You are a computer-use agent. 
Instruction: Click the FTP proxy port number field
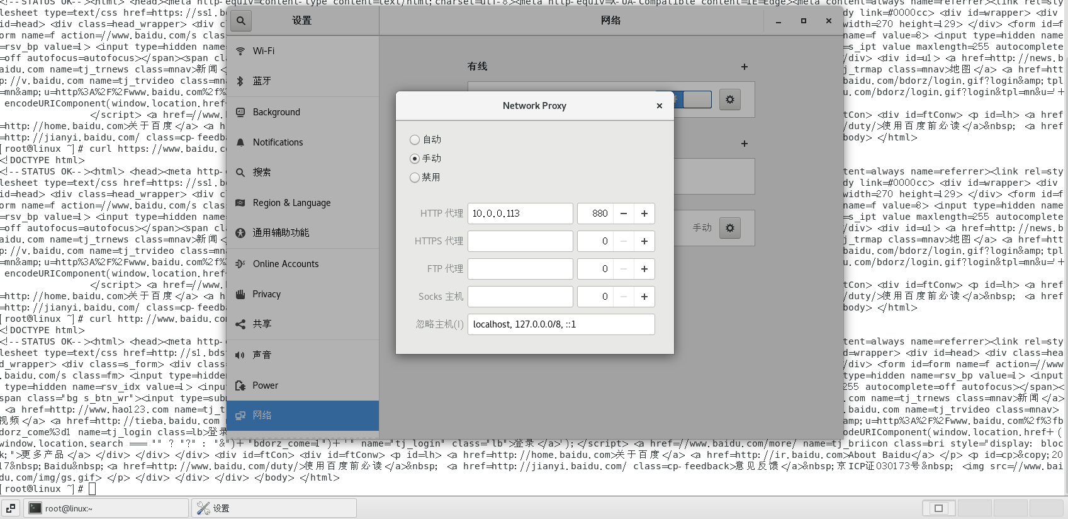(595, 269)
